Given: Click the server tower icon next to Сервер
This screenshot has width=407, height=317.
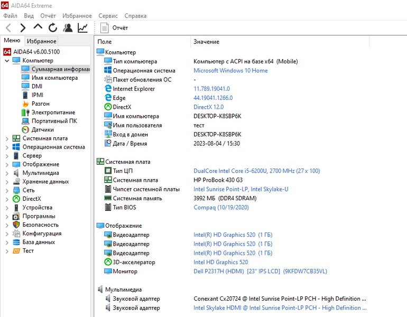Looking at the screenshot, I should (x=16, y=156).
